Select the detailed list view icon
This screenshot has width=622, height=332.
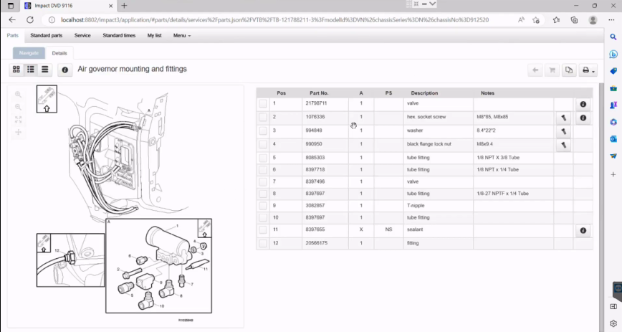(31, 70)
